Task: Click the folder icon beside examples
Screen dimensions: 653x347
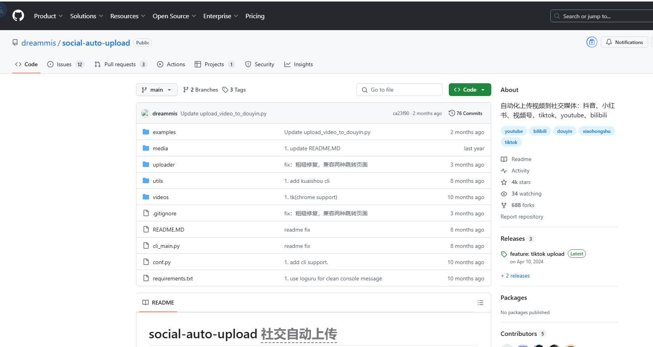Action: (x=146, y=132)
